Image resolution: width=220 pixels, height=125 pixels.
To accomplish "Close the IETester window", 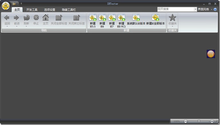I will (215, 4).
